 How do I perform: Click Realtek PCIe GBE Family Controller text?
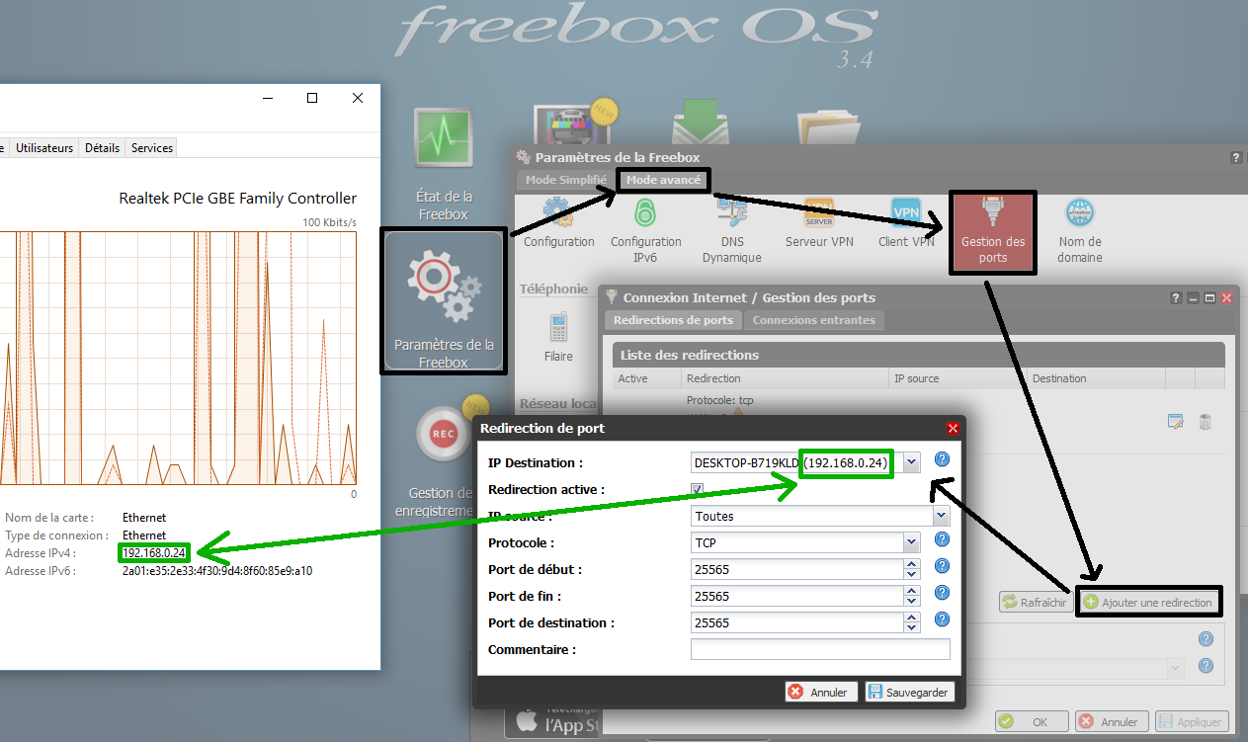tap(238, 199)
